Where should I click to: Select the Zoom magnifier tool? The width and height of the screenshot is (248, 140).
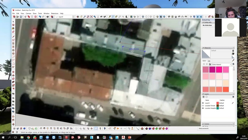[85, 17]
